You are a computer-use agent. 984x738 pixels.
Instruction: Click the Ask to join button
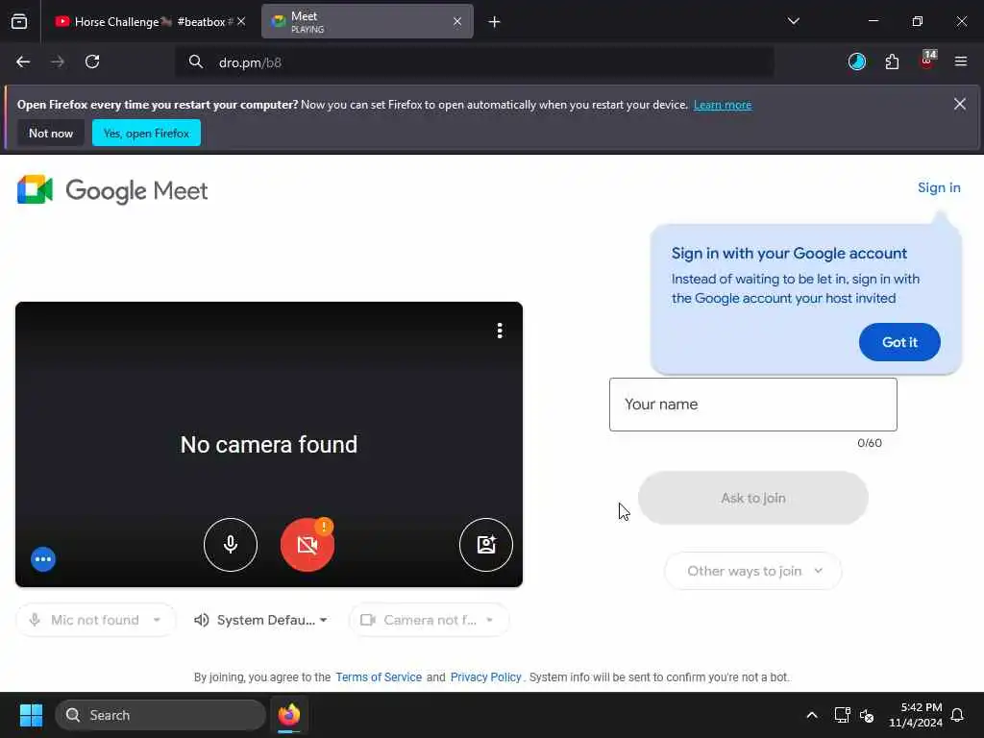pyautogui.click(x=753, y=498)
